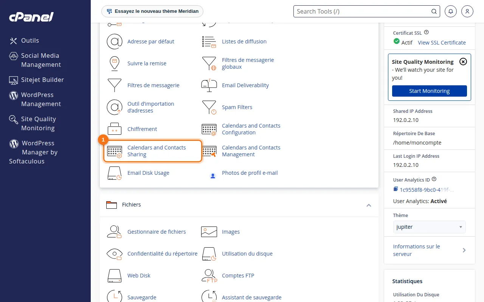The image size is (484, 302).
Task: Click the cPanel logo
Action: point(31,17)
